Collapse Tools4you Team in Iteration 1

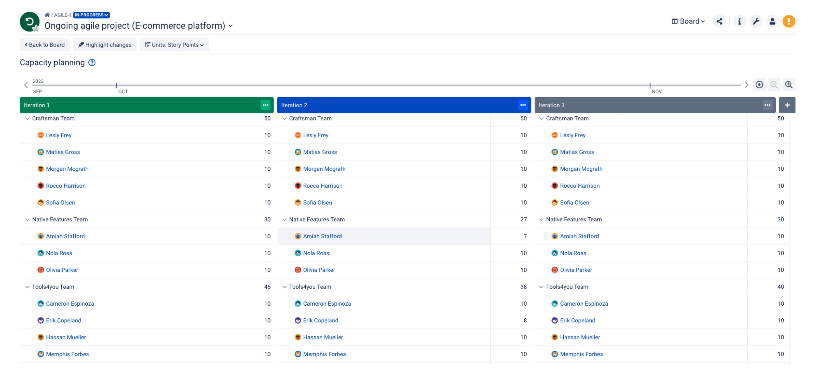click(x=27, y=287)
